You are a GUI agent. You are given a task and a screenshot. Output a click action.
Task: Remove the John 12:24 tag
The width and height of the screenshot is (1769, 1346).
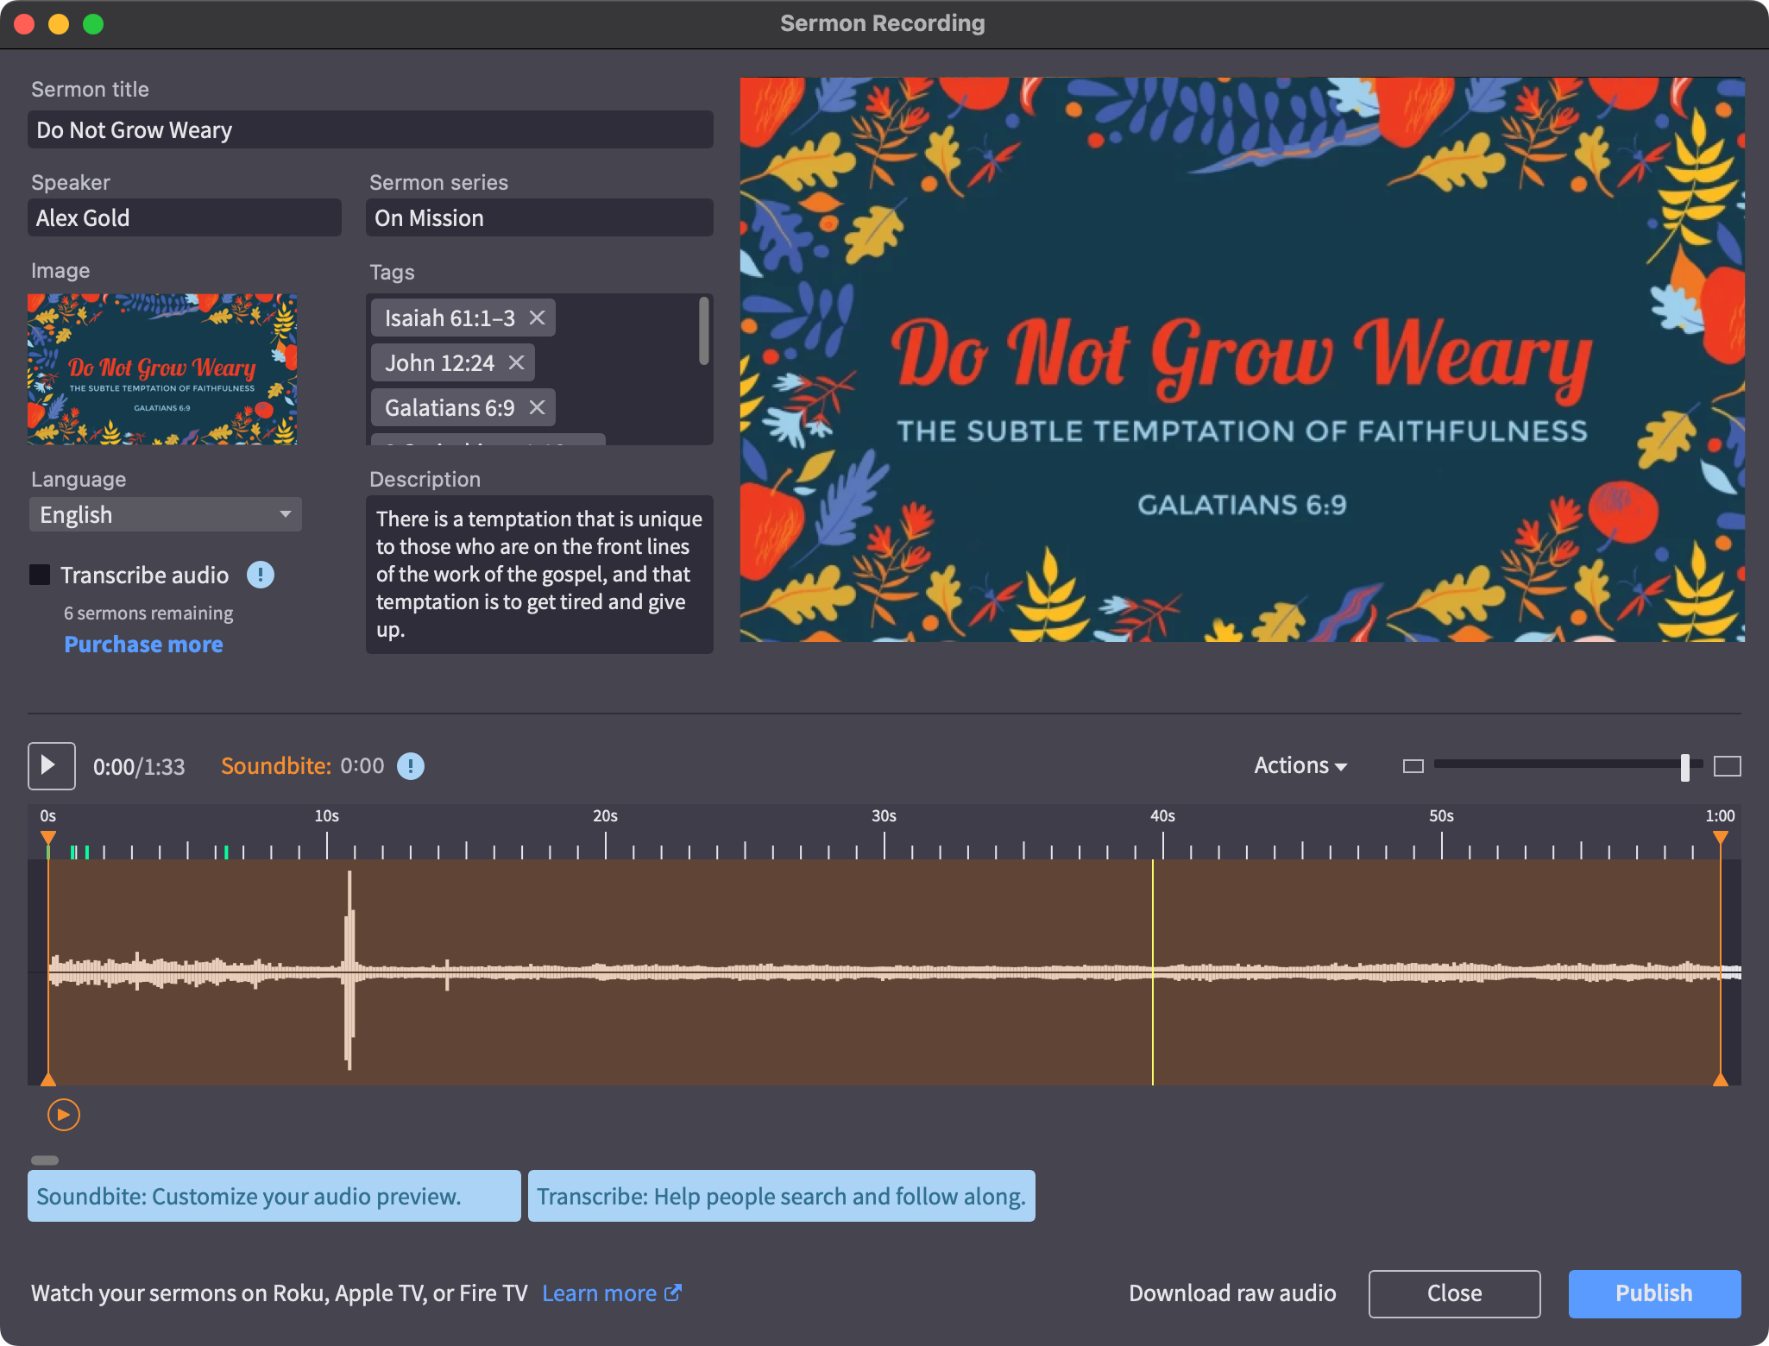[516, 362]
